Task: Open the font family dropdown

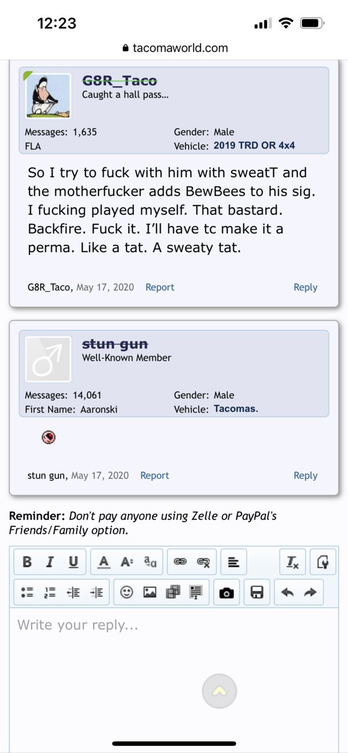Action: pyautogui.click(x=150, y=562)
